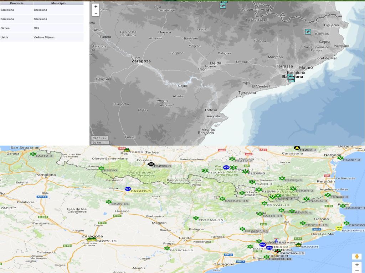The width and height of the screenshot is (365, 273).
Task: Select the F1UCG-3 star station icon
Action: pyautogui.click(x=306, y=199)
